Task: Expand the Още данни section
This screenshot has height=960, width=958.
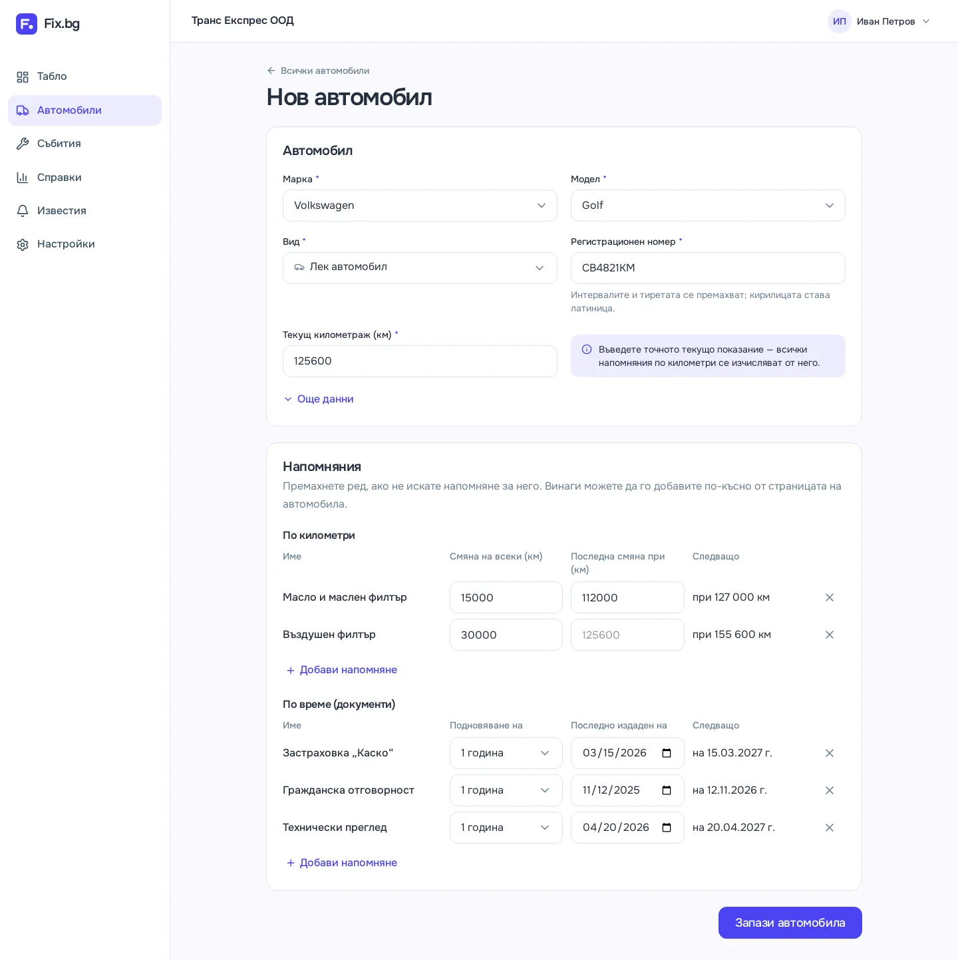Action: click(x=319, y=399)
